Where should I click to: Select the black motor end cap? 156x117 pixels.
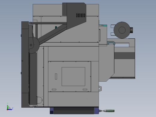(131, 30)
